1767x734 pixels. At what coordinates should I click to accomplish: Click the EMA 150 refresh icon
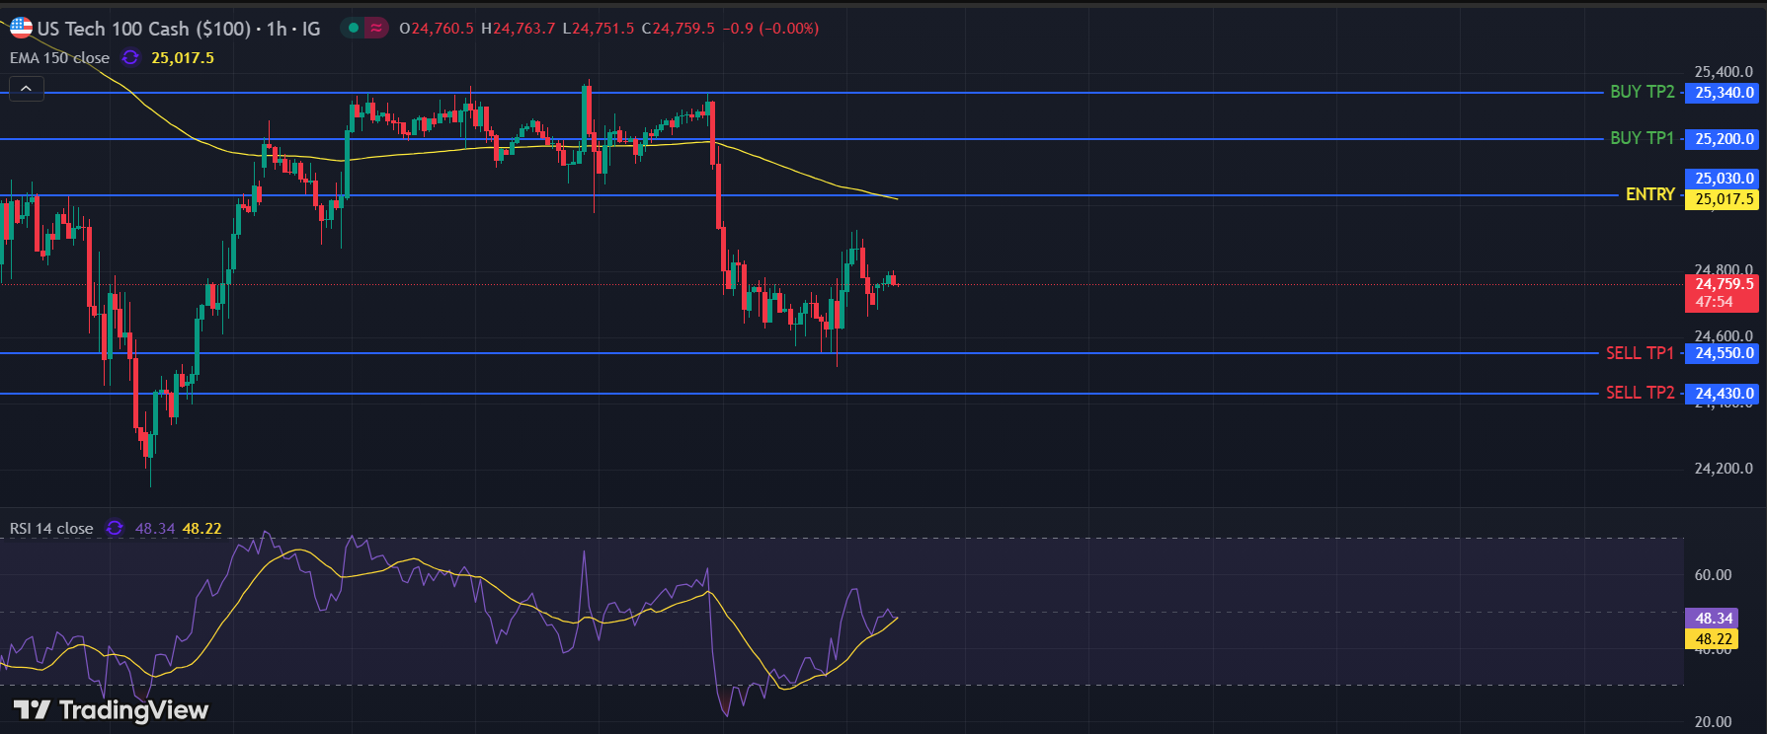[130, 58]
